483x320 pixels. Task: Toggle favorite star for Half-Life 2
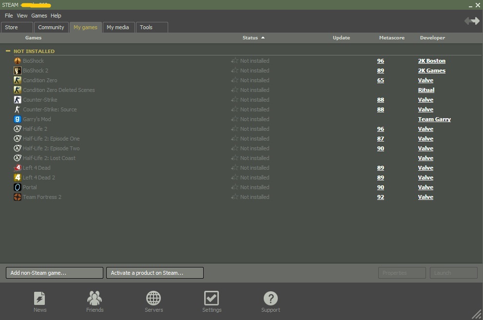(235, 129)
